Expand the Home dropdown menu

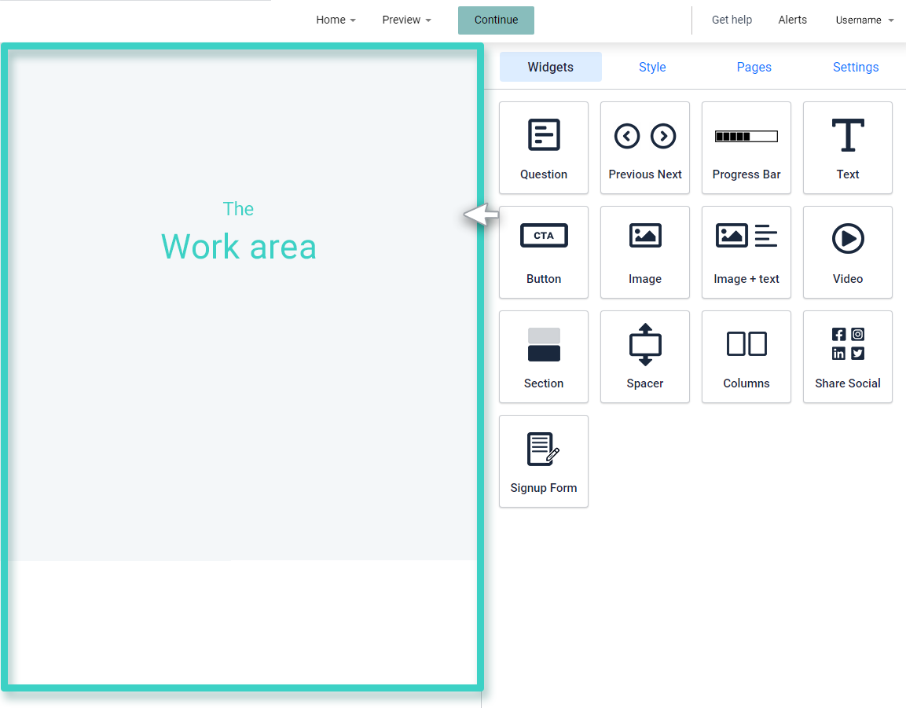click(x=336, y=20)
